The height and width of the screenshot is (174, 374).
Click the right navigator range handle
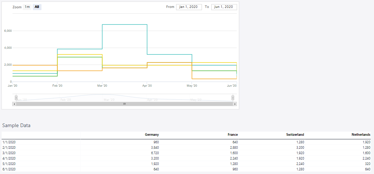point(233,98)
